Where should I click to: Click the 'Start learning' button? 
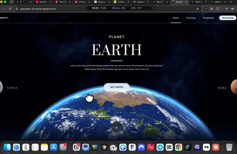(228, 18)
